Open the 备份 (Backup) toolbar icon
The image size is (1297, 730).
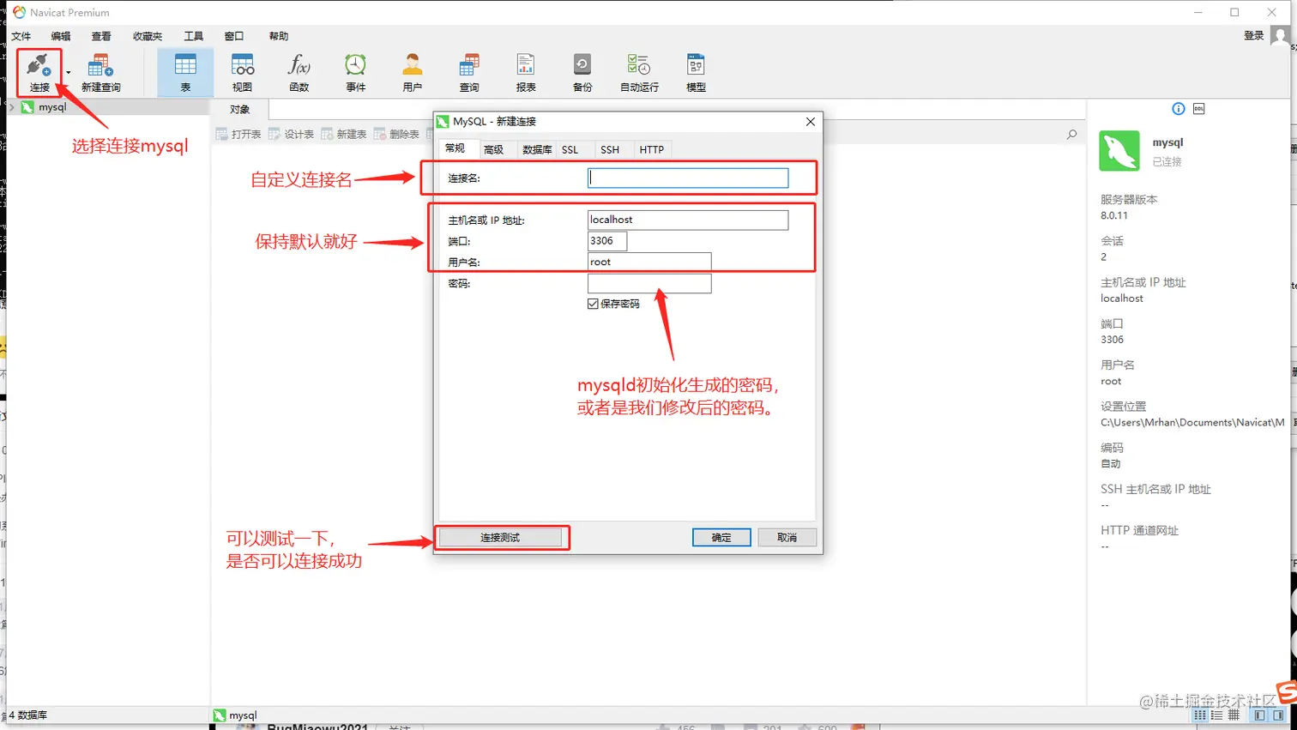582,73
